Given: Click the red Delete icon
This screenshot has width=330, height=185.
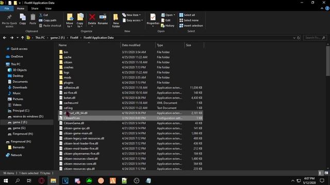Looking at the screenshot, I should coord(92,17).
